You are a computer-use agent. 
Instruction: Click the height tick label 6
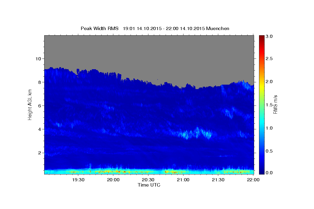pyautogui.click(x=40, y=106)
